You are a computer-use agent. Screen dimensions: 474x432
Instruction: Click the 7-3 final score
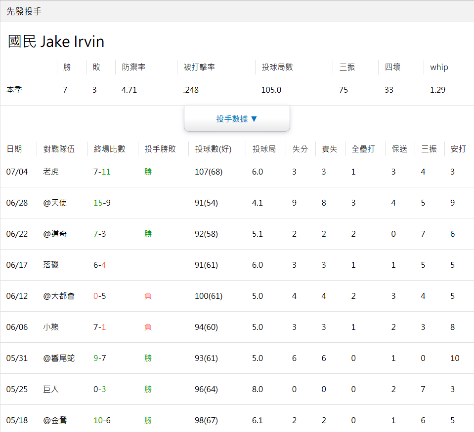point(100,234)
